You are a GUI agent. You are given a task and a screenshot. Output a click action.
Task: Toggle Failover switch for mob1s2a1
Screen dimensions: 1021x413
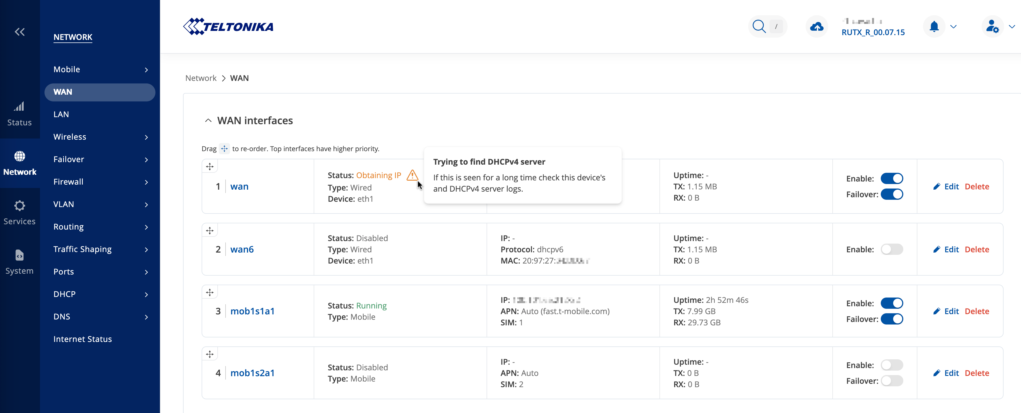(892, 381)
